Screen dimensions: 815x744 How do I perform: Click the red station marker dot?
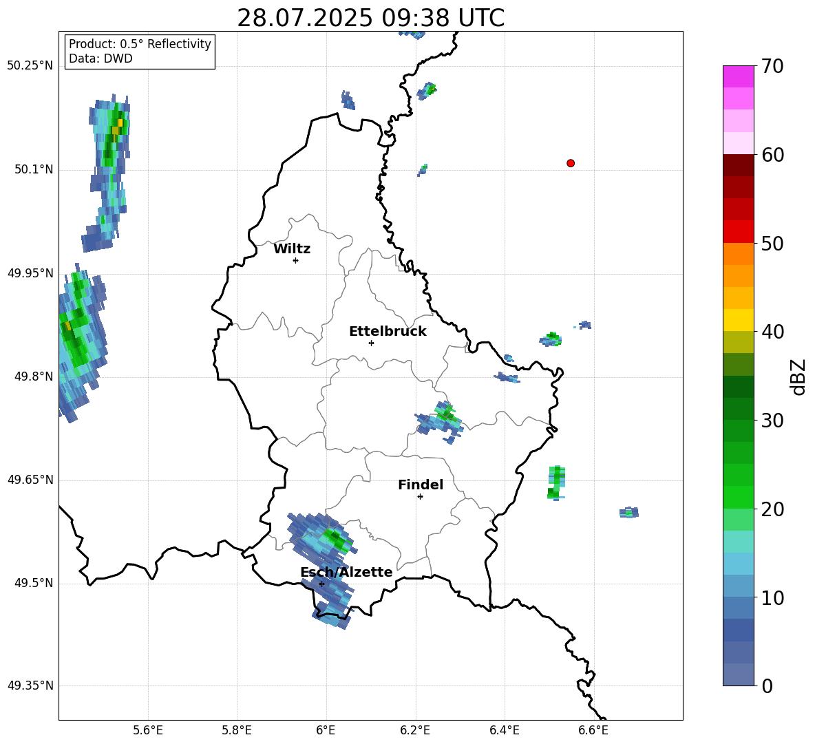click(x=571, y=163)
